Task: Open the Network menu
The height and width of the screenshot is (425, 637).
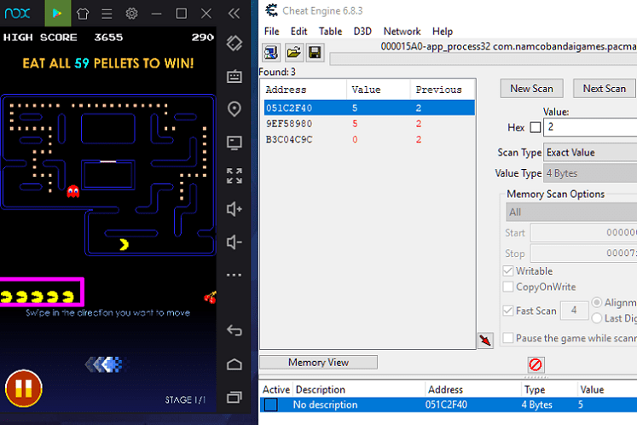Action: click(x=402, y=32)
